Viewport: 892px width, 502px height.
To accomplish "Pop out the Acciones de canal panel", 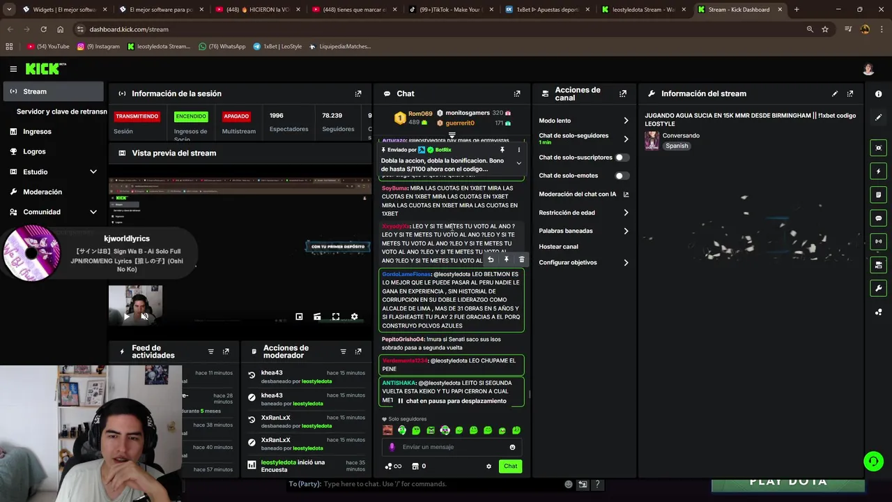I will (x=623, y=93).
